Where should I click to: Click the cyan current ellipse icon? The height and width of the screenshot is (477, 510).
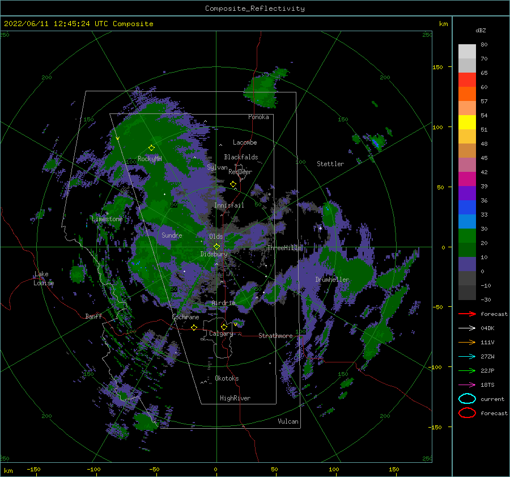coord(467,399)
